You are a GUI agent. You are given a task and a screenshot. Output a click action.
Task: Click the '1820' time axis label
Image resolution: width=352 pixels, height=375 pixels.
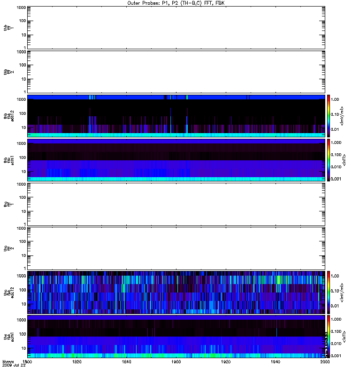[77, 362]
